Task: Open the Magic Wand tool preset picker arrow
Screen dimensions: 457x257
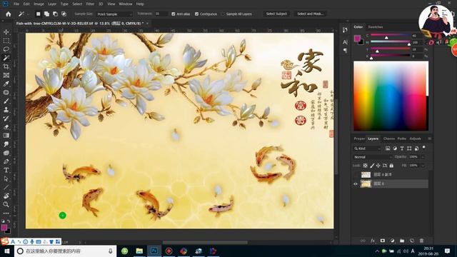Action: 28,14
